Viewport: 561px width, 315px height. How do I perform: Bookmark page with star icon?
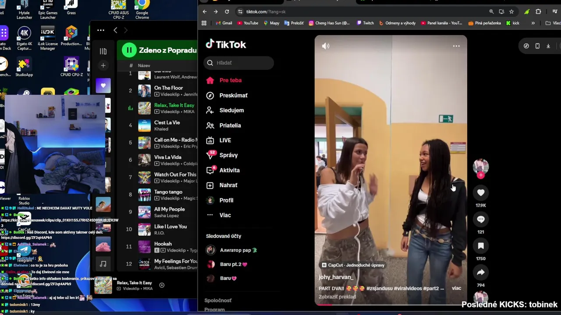511,12
